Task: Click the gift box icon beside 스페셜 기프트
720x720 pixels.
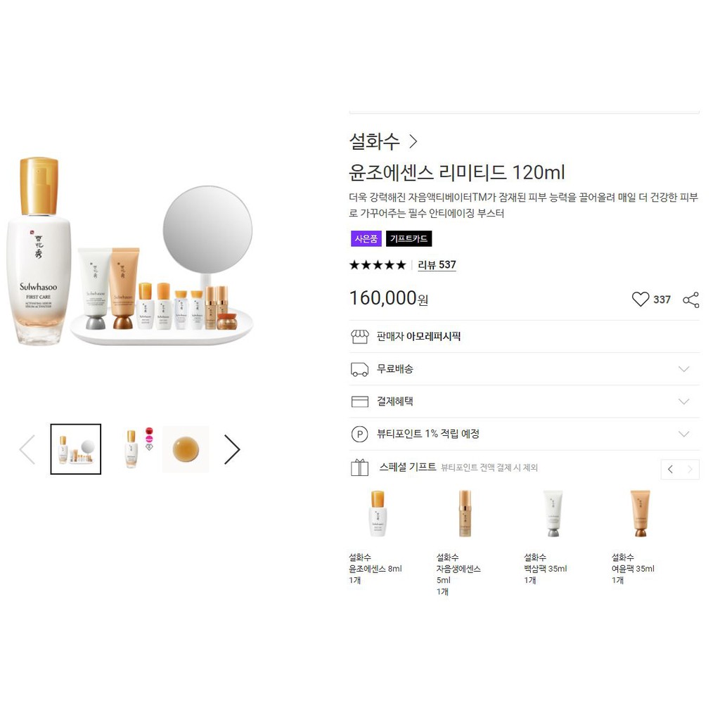Action: tap(359, 468)
